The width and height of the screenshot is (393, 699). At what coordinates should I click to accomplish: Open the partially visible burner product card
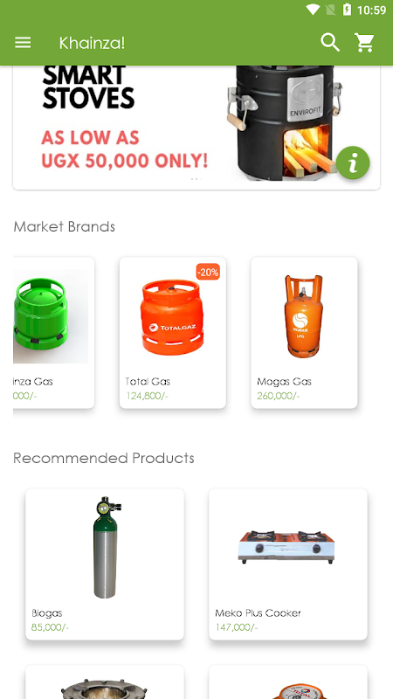[x=105, y=682]
